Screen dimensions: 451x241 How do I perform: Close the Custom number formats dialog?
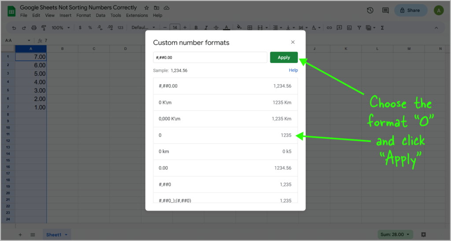(293, 42)
